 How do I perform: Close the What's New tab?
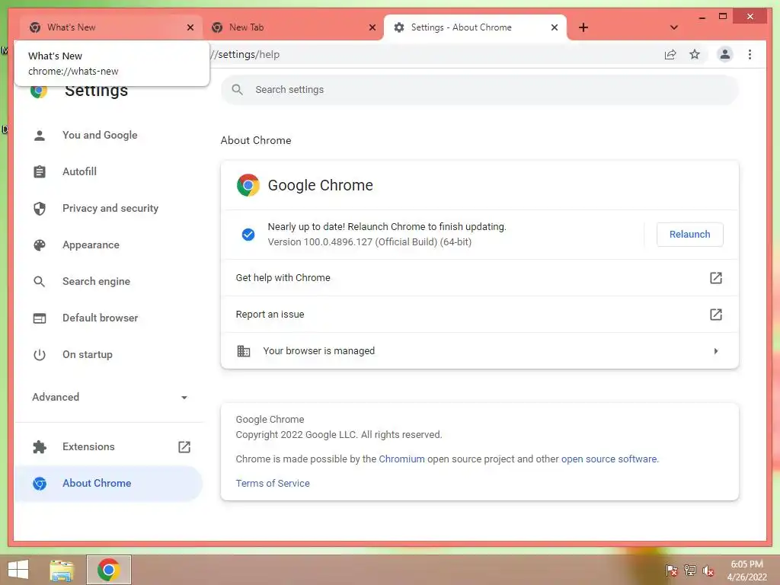click(x=190, y=28)
